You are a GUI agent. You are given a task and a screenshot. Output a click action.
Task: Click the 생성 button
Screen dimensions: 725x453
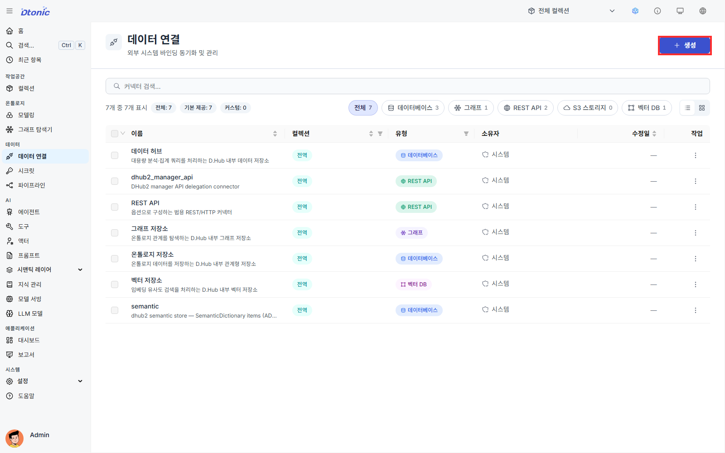tap(685, 45)
